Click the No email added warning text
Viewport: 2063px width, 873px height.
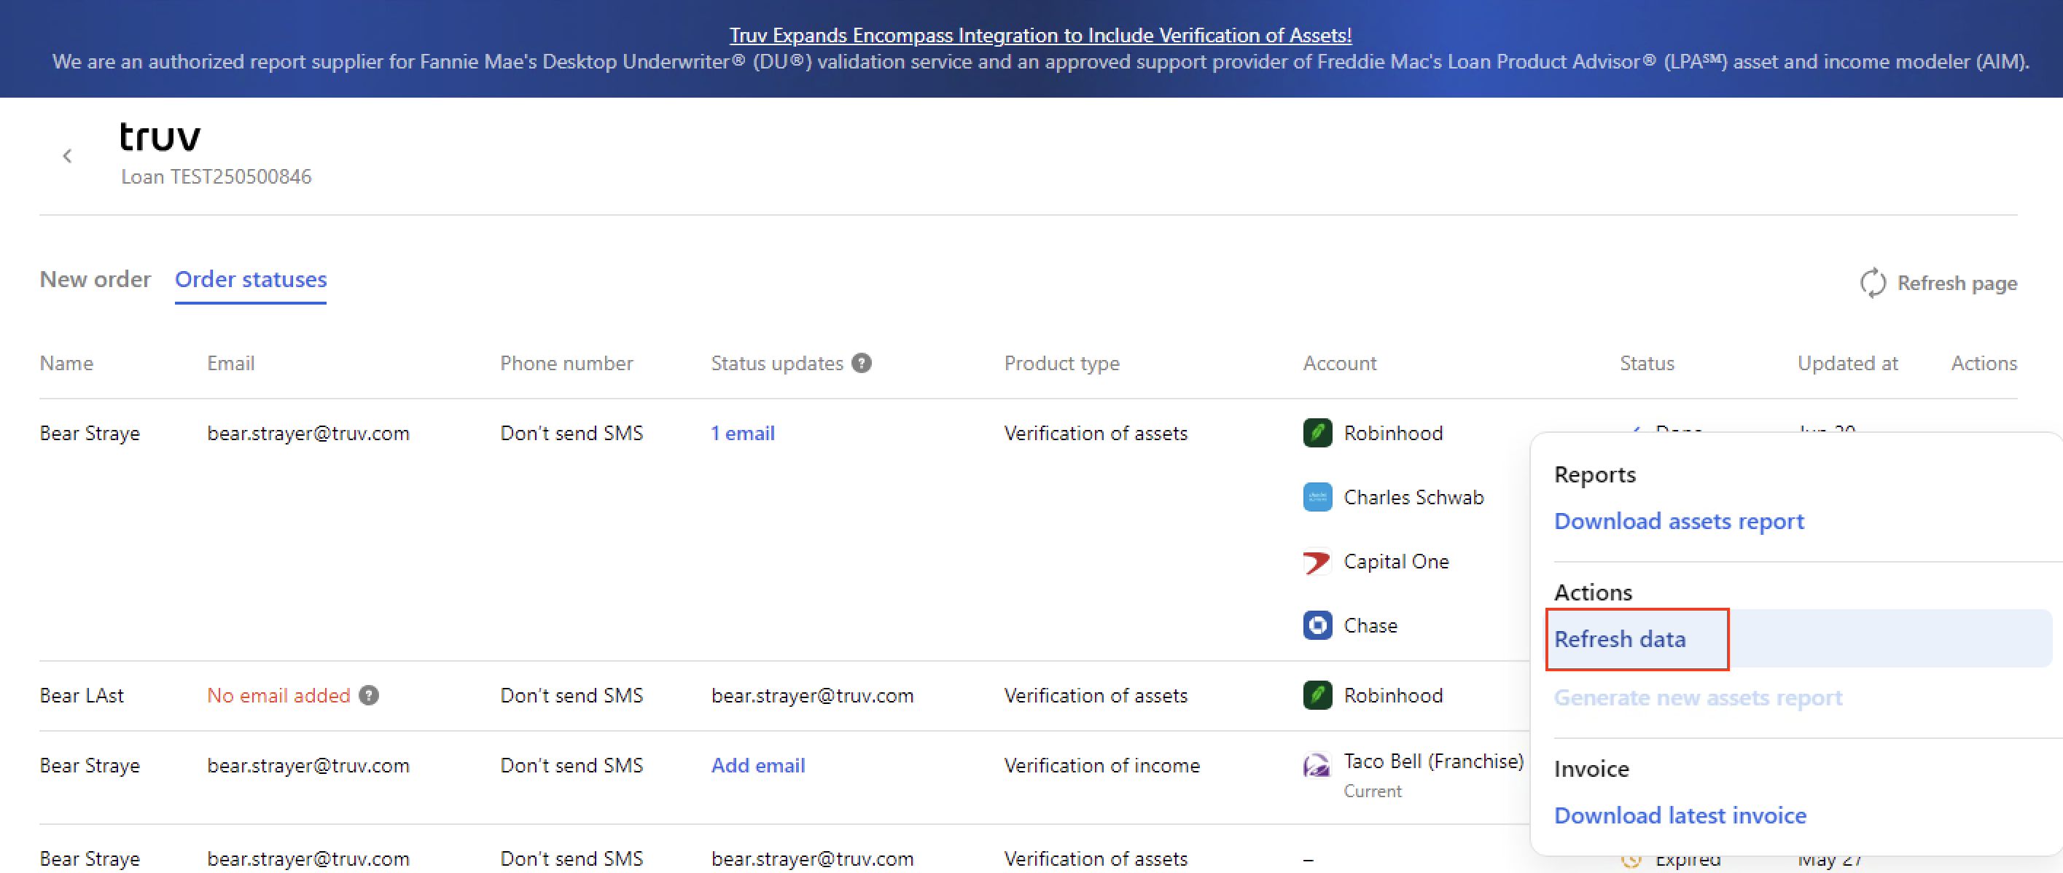[x=278, y=695]
